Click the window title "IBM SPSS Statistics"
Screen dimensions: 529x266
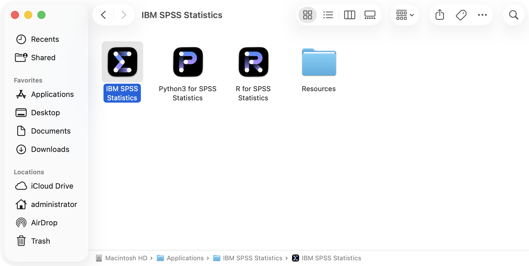182,15
